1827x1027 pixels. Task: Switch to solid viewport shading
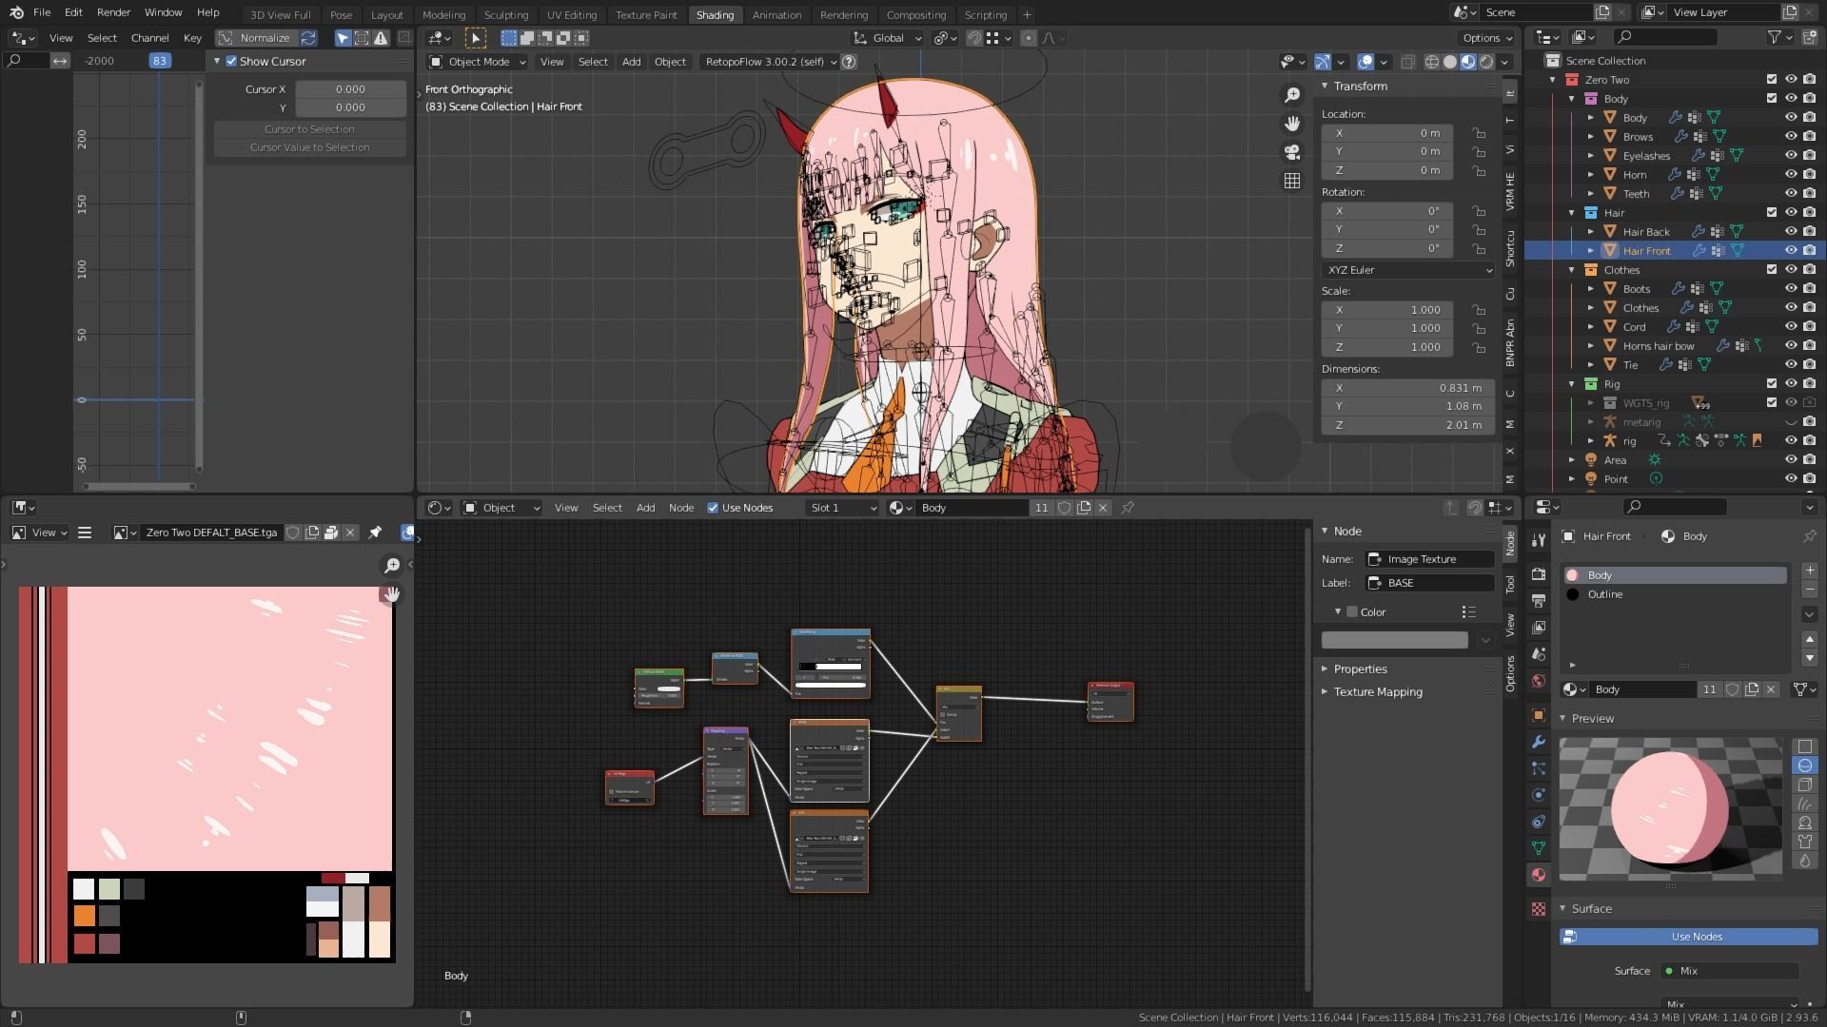pos(1450,62)
